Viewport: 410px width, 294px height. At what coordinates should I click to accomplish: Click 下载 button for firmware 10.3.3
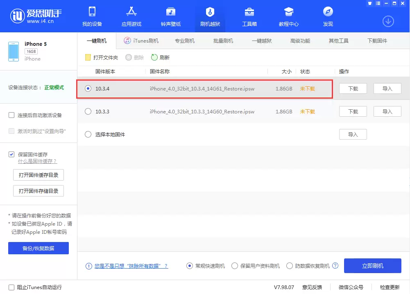[353, 112]
